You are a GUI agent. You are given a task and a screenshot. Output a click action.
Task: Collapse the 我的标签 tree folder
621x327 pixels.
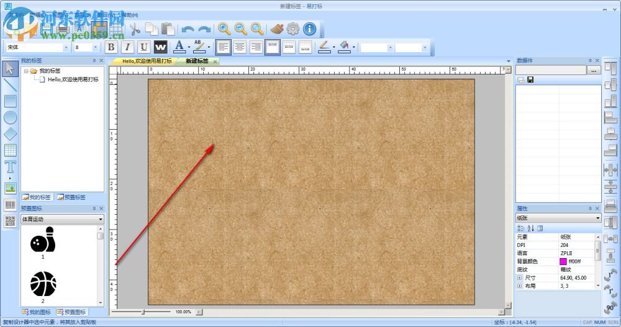pyautogui.click(x=26, y=71)
